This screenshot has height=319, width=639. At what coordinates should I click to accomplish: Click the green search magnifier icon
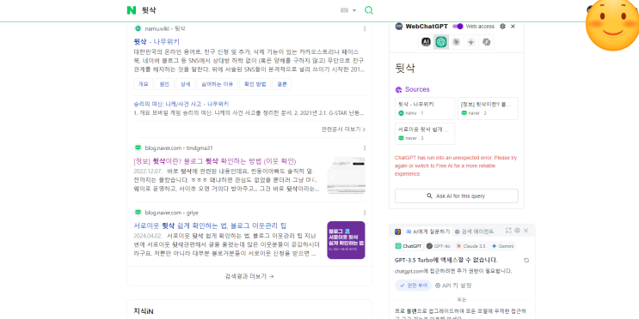(368, 10)
